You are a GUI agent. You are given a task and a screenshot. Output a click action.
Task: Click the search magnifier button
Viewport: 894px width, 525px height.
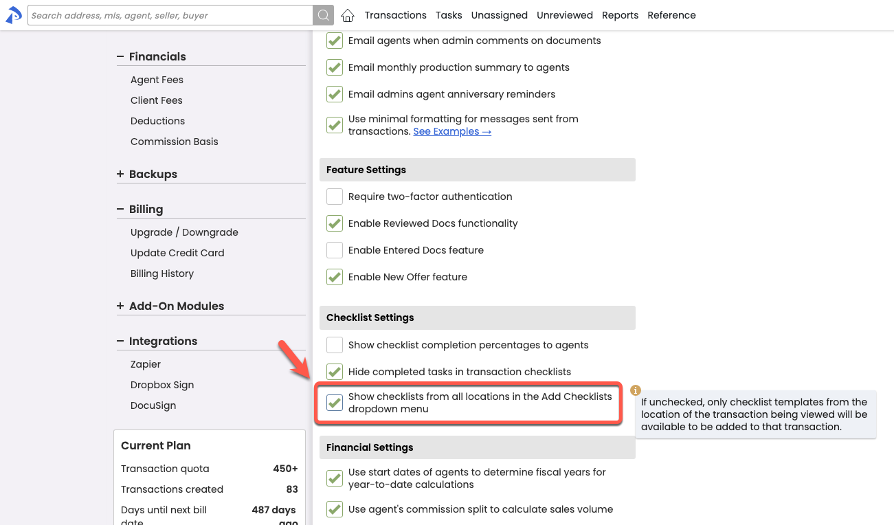[323, 15]
